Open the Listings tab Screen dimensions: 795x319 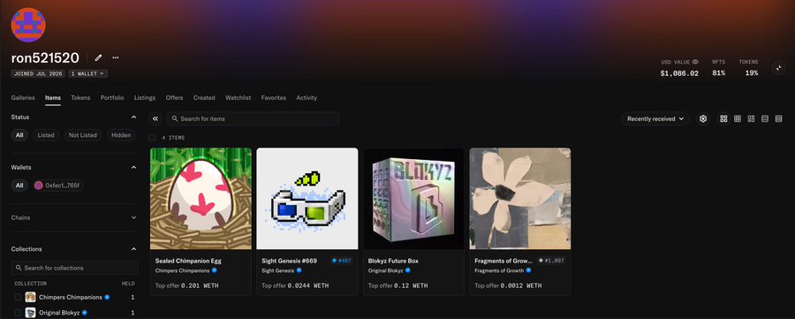[145, 98]
